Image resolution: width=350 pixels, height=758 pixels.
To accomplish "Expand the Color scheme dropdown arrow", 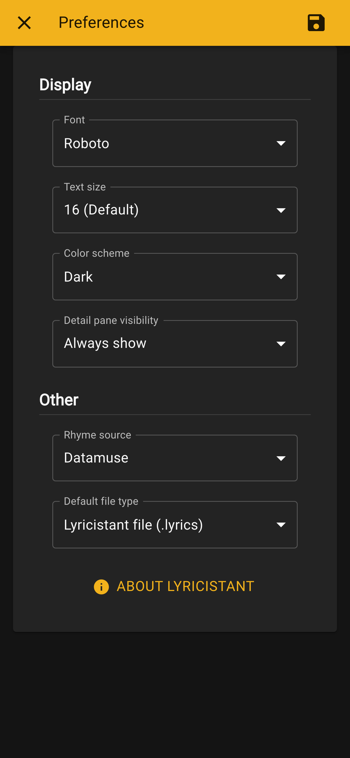I will tap(281, 277).
